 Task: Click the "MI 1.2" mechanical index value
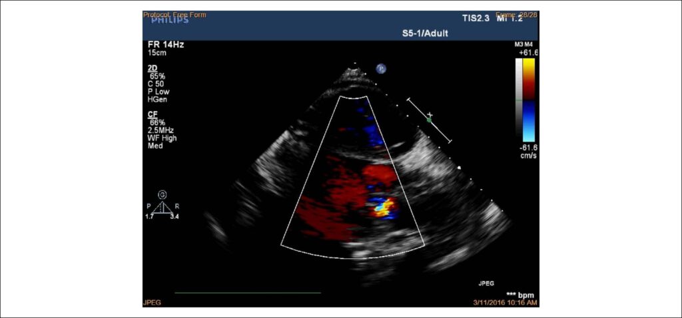509,19
